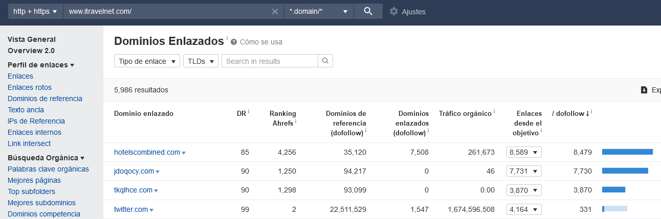Open IPs de Referencia report
The image size is (661, 219).
(x=36, y=121)
